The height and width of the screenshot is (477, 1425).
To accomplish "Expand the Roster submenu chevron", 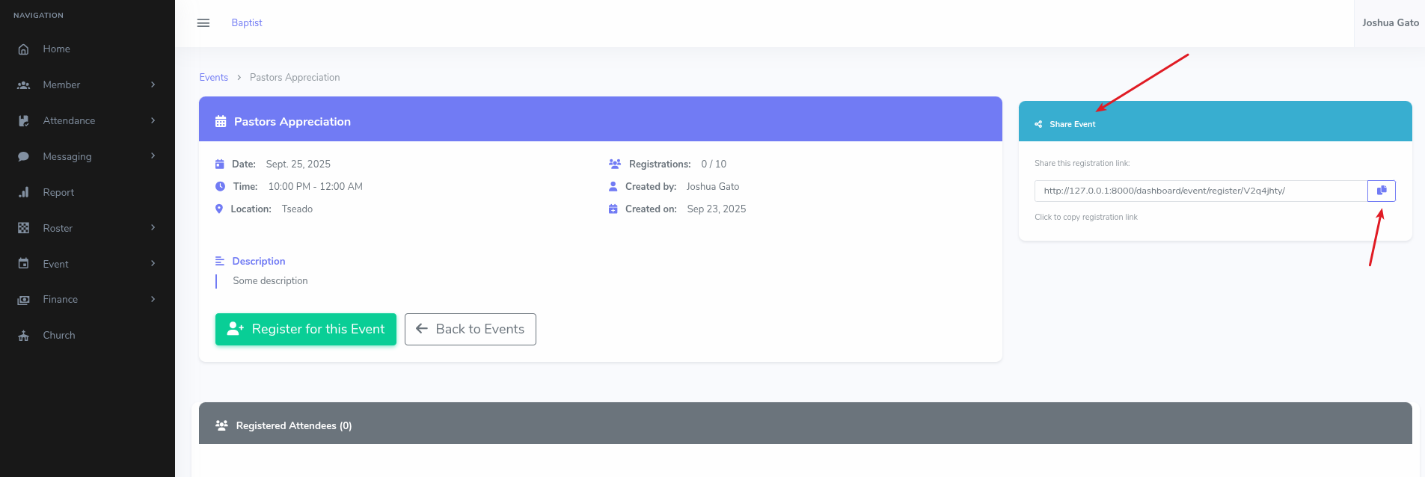I will pyautogui.click(x=153, y=227).
